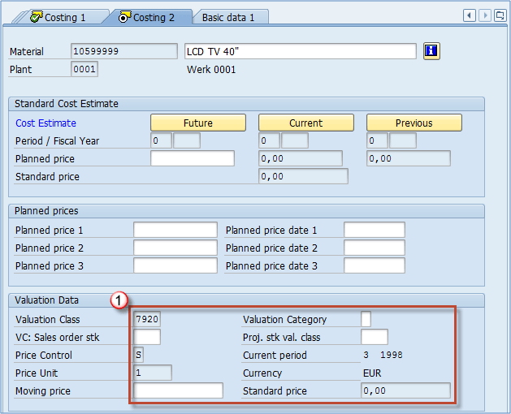Select the Planned price date 1 field

coord(374,230)
